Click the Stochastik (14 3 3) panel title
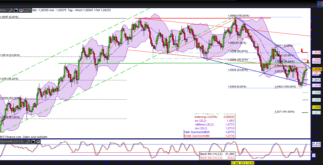The height and width of the screenshot is (165, 323). click(11, 142)
